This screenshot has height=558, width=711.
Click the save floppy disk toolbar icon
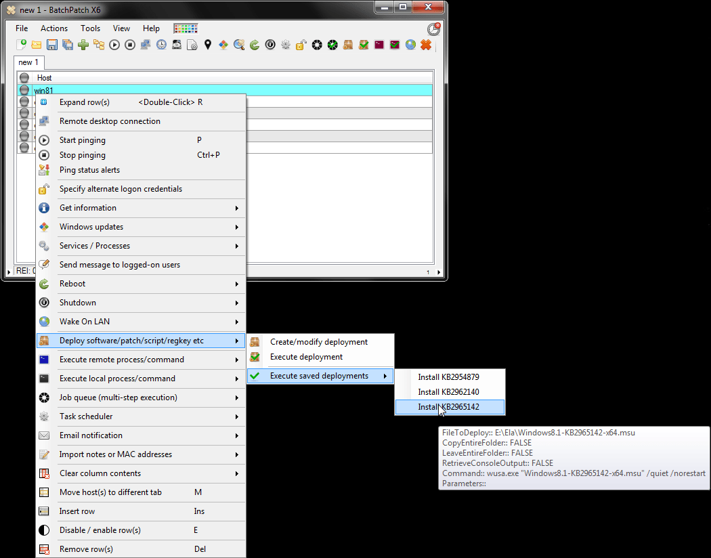click(52, 45)
